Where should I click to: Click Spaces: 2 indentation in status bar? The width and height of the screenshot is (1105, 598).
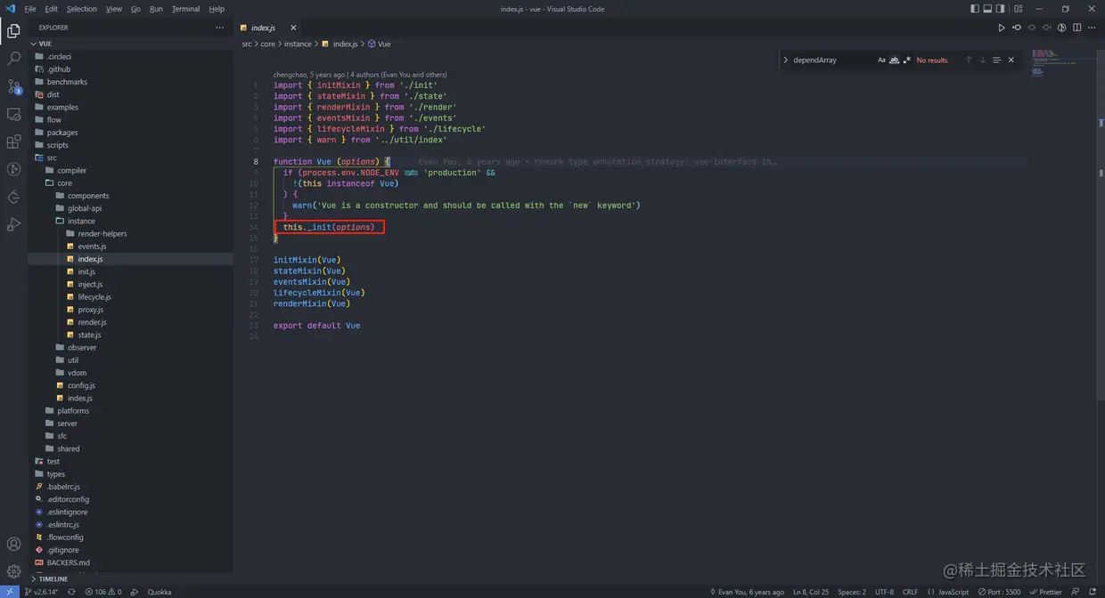tap(851, 592)
